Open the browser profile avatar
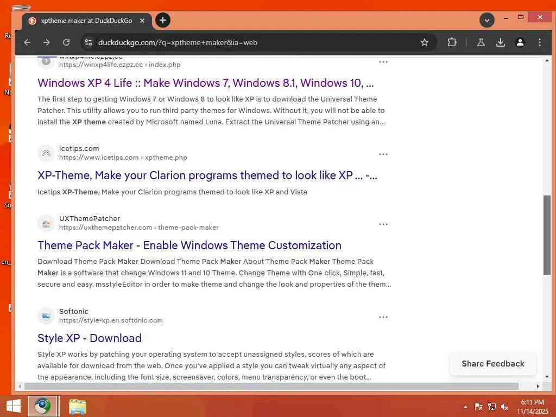Screen dimensions: 556x417 click(x=520, y=42)
